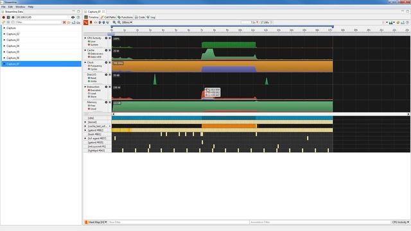The image size is (411, 231).
Task: Select Capture_03 in the data list
Action: pyautogui.click(x=41, y=40)
